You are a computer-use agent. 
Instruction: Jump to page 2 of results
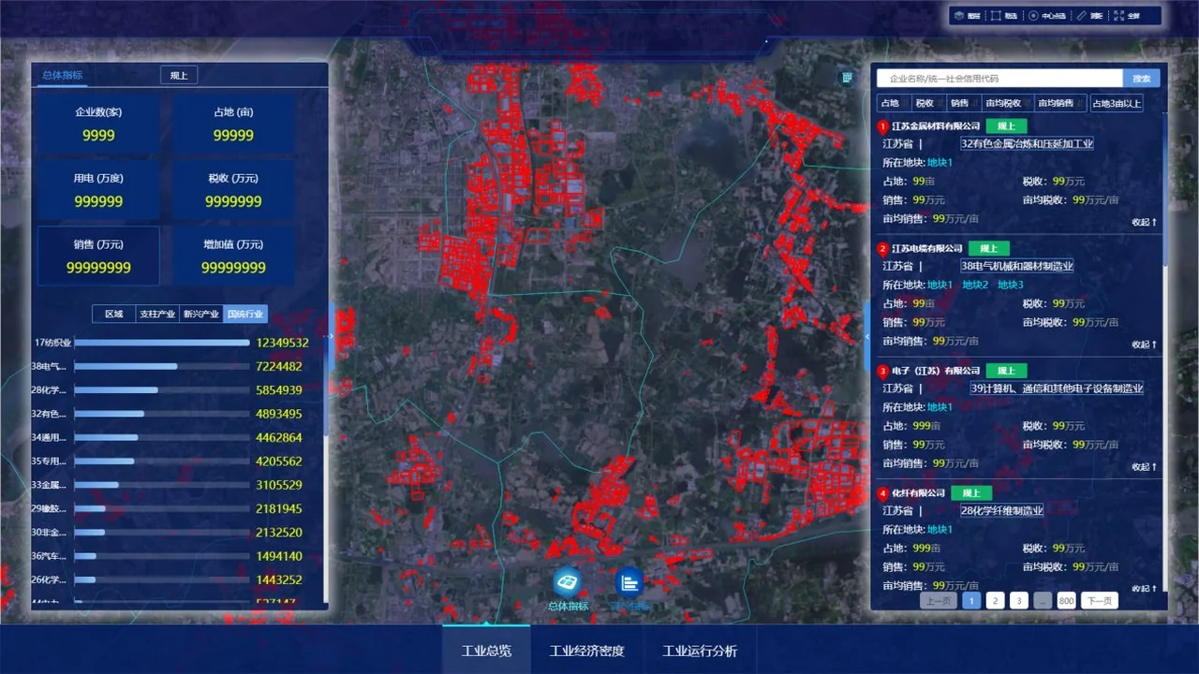click(996, 601)
